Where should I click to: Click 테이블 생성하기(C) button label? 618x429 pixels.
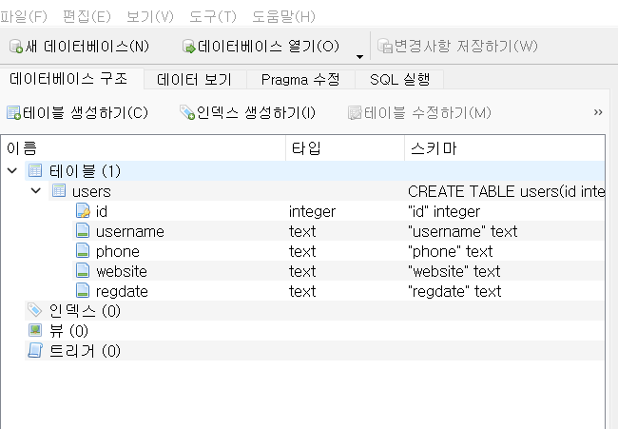(x=86, y=113)
